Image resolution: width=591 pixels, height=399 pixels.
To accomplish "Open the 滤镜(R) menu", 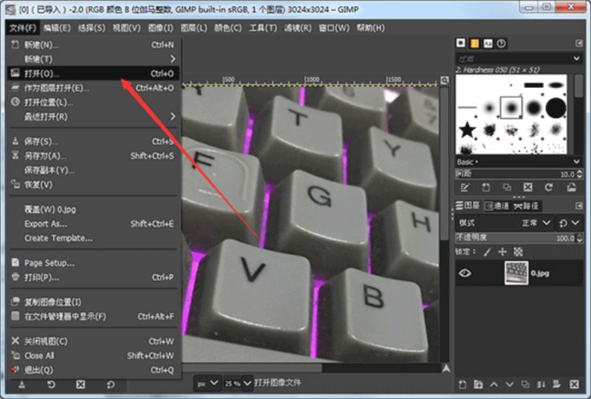I will [x=298, y=28].
